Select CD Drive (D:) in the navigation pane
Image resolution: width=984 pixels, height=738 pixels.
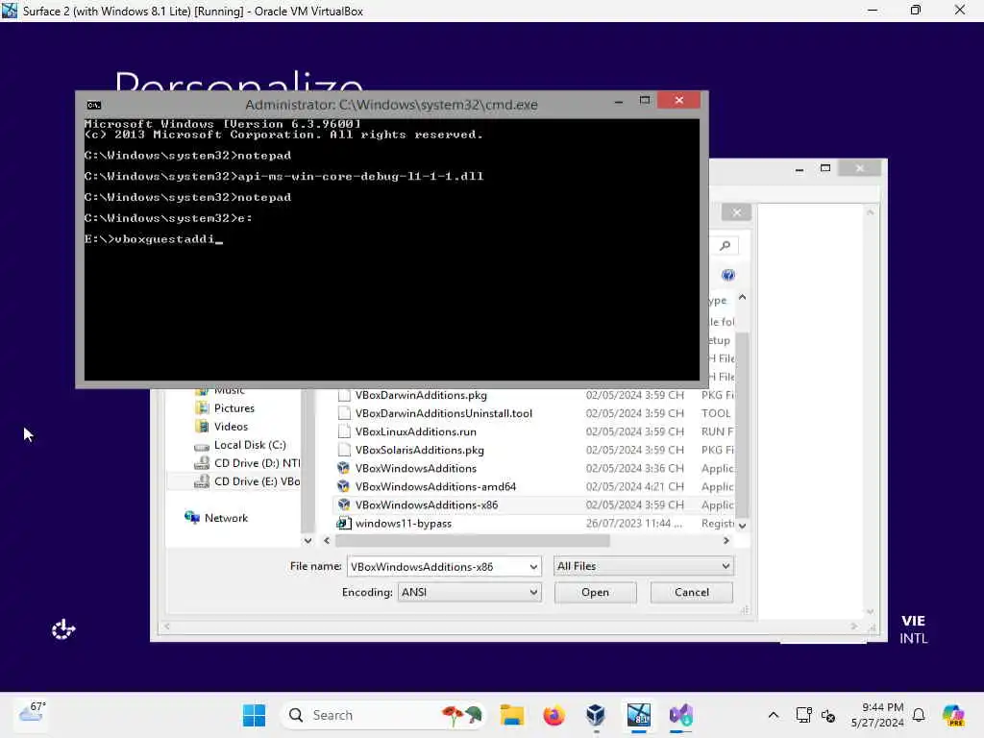[x=257, y=462]
